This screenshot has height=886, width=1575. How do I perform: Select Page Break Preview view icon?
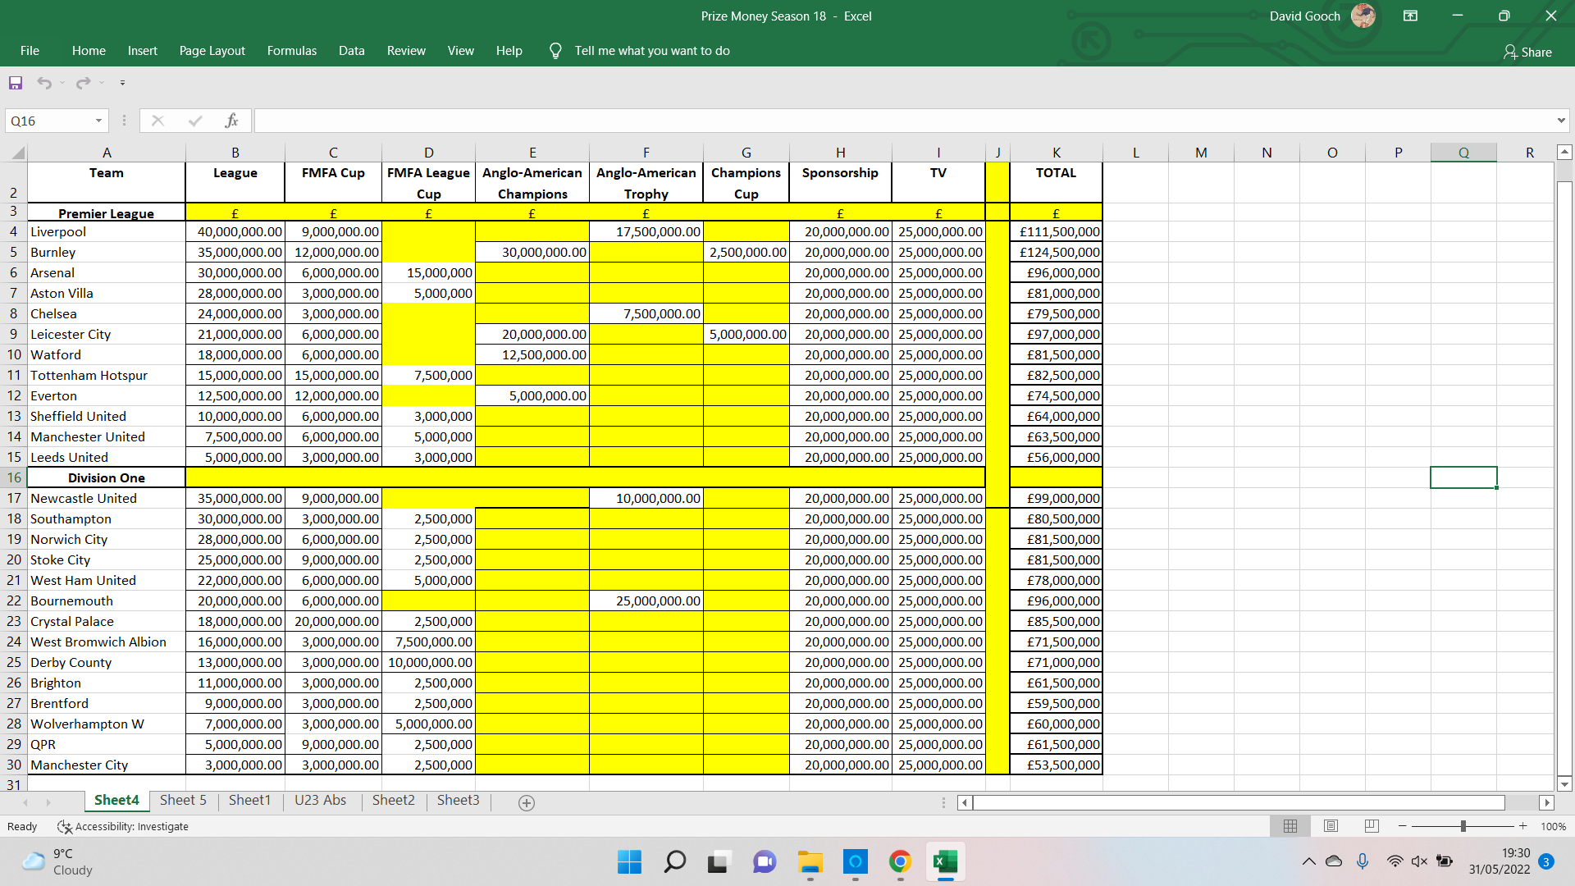click(x=1372, y=826)
